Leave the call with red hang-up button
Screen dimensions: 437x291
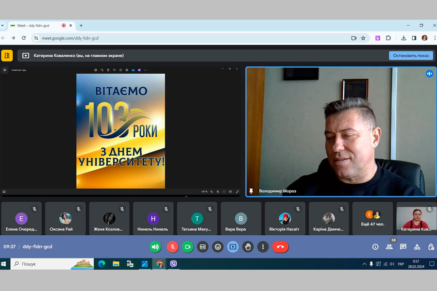(x=280, y=247)
